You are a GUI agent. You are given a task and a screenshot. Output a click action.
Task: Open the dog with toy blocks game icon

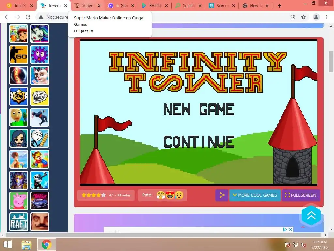pyautogui.click(x=39, y=159)
